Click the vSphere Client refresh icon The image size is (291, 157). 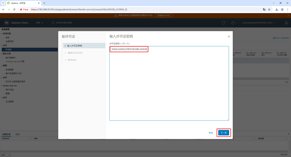tap(223, 23)
